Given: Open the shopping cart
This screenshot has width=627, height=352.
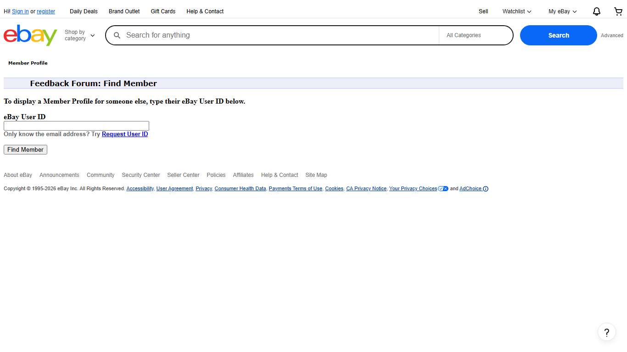Looking at the screenshot, I should pos(618,11).
